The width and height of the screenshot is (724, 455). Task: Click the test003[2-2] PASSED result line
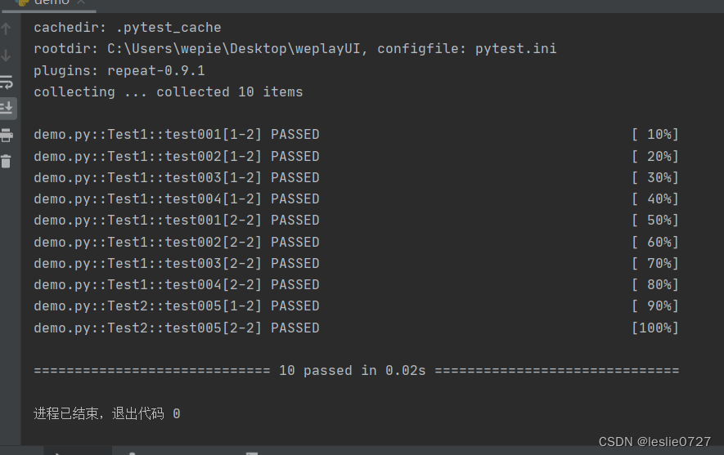coord(177,264)
